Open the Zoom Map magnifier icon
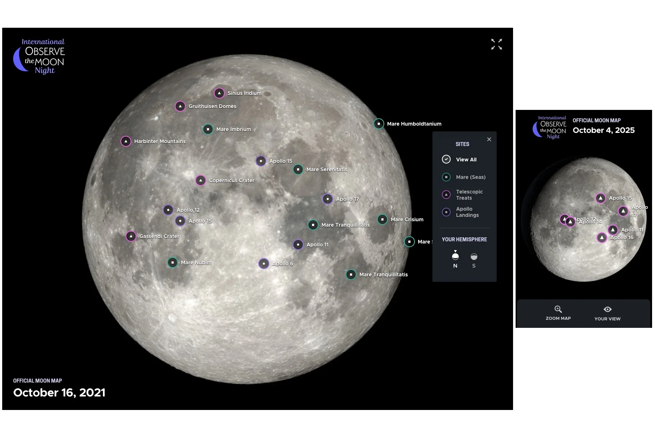The image size is (655, 437). [558, 309]
